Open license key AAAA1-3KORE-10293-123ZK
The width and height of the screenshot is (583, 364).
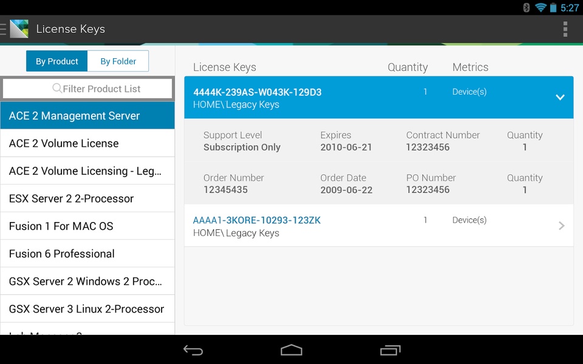[x=256, y=220]
